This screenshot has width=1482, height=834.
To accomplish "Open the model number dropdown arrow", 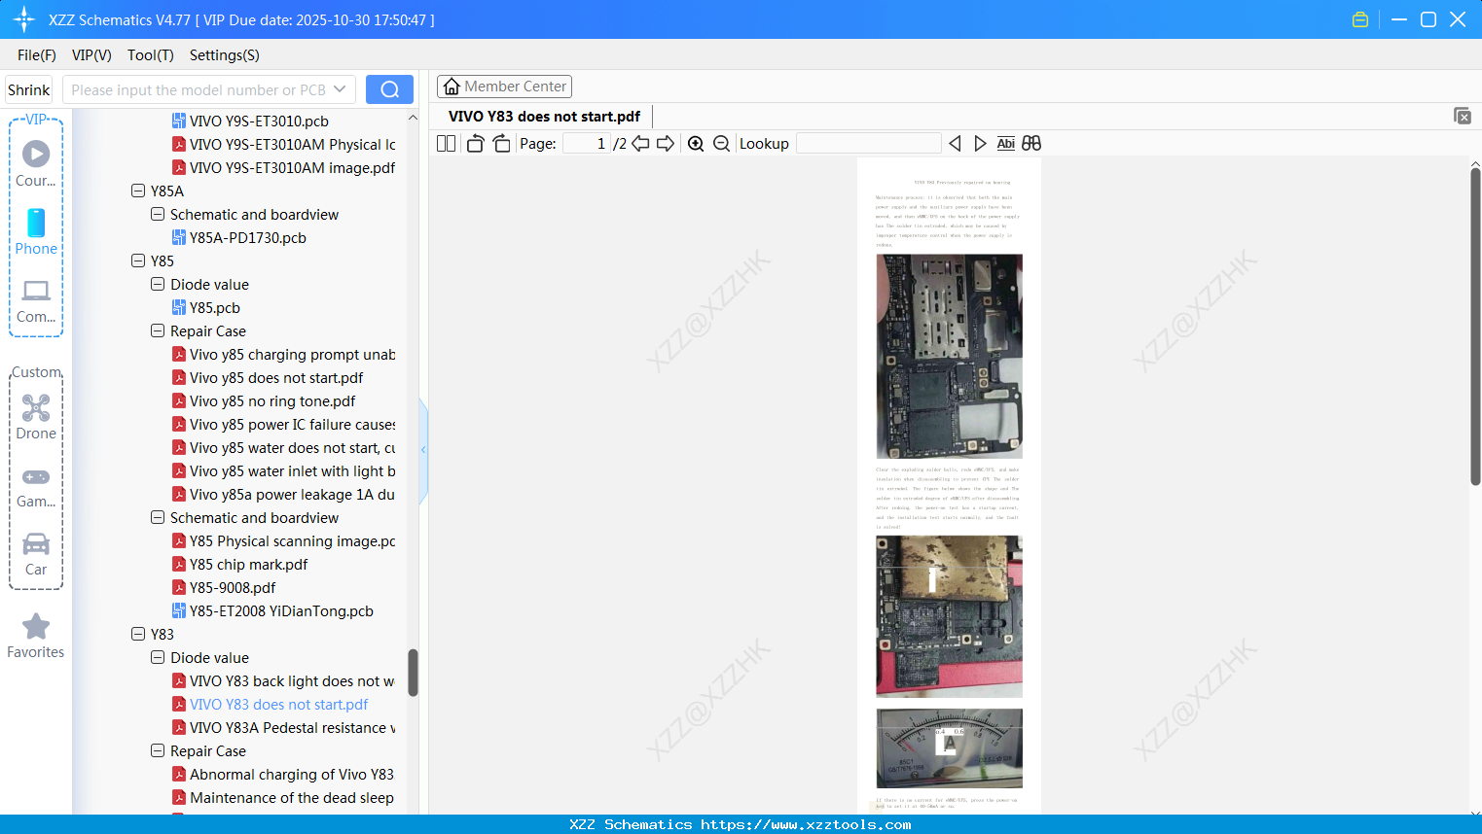I will point(340,89).
